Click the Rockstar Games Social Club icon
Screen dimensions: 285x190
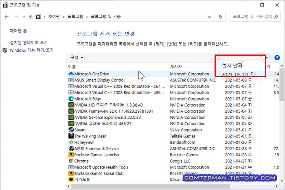[71, 173]
